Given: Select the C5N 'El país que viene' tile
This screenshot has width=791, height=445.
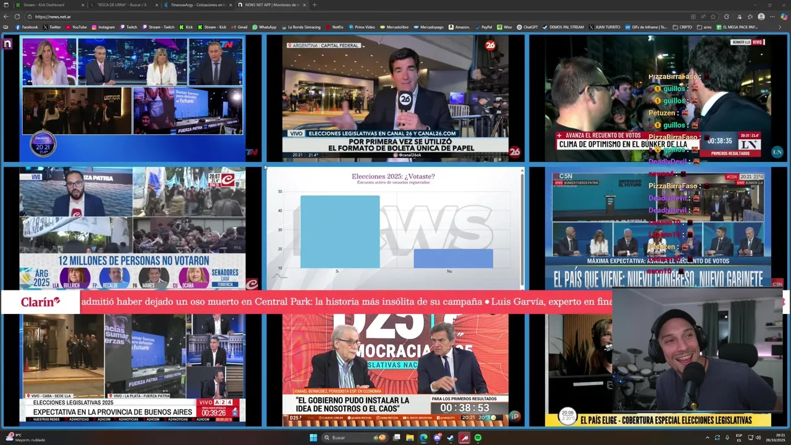Looking at the screenshot, I should coord(658,228).
